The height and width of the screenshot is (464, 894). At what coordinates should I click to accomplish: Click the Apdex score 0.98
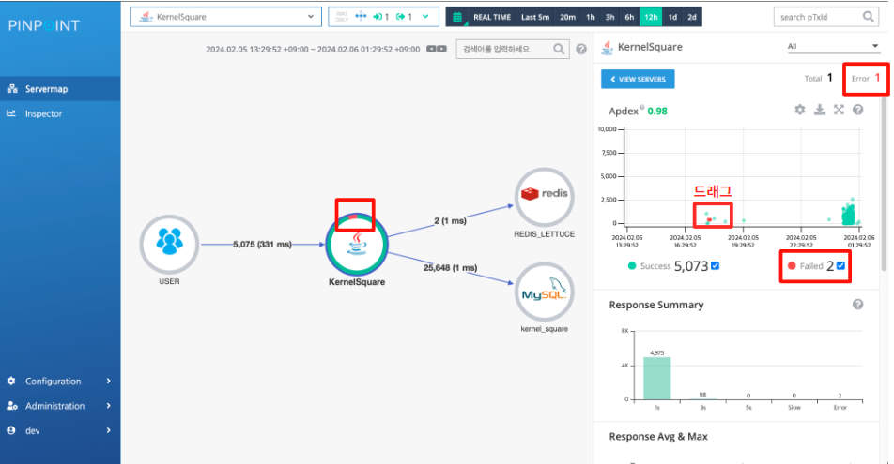coord(657,111)
